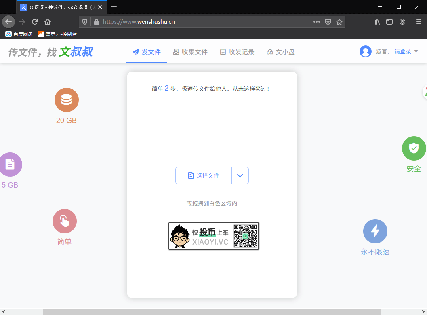The width and height of the screenshot is (427, 315).
Task: Click the pink touch hand icon
Action: click(65, 221)
